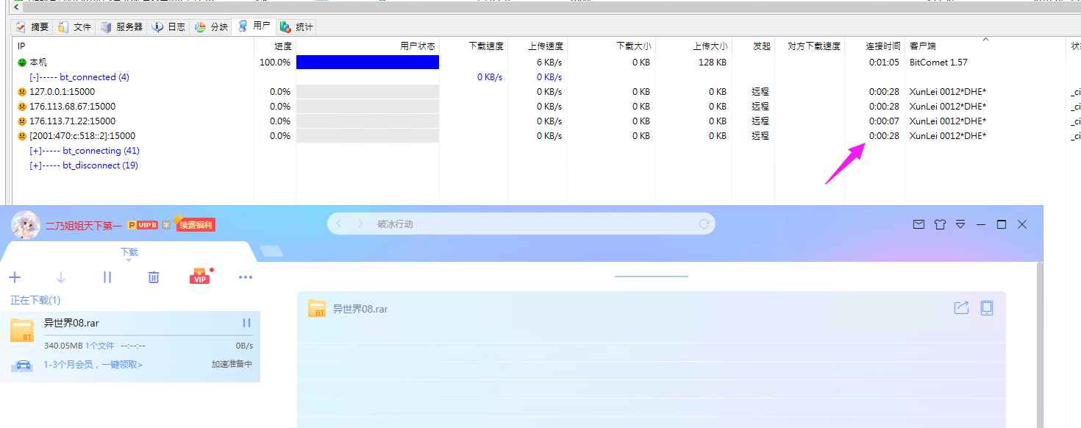
Task: Switch to the 统计 tab
Action: pos(297,27)
